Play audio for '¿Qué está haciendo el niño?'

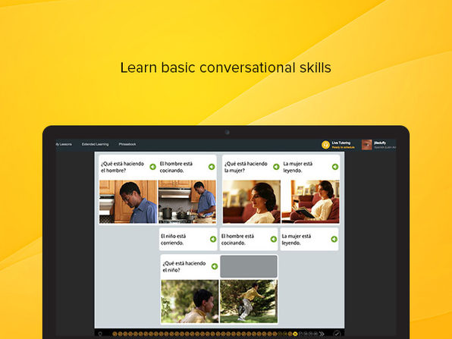(215, 266)
